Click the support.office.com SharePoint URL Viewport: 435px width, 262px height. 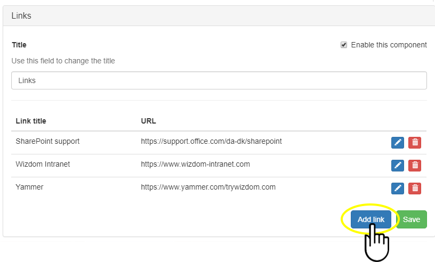pos(211,142)
